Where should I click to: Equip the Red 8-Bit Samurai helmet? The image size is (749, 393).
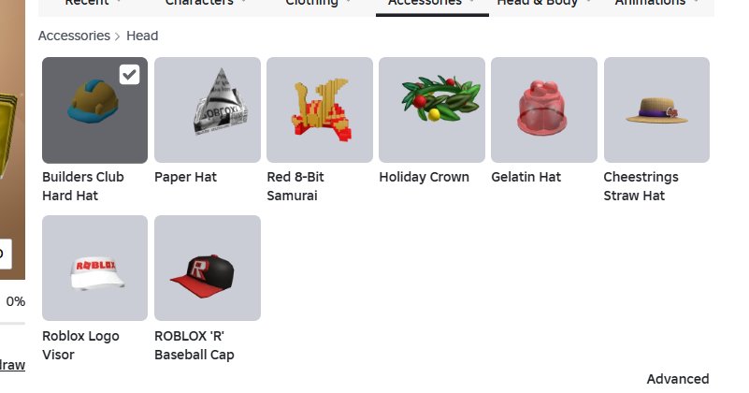(x=320, y=110)
